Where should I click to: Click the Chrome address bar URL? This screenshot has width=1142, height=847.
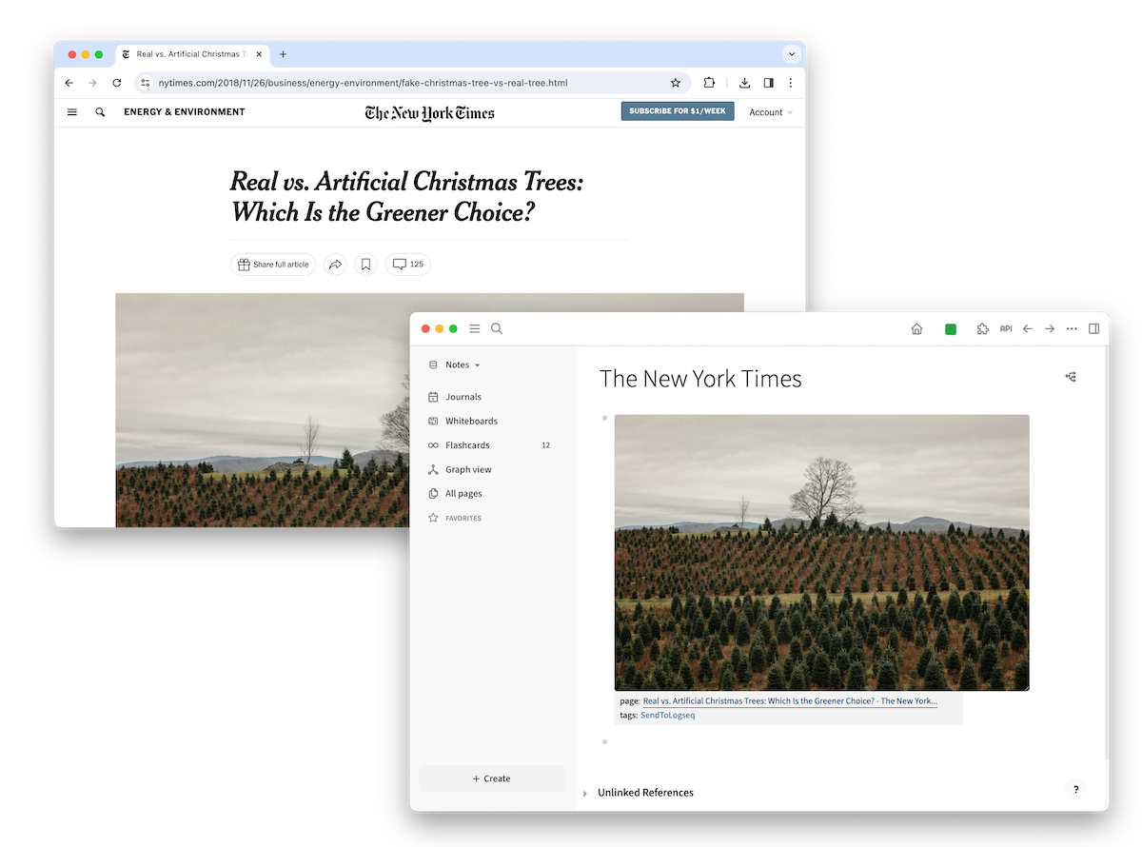click(x=363, y=83)
